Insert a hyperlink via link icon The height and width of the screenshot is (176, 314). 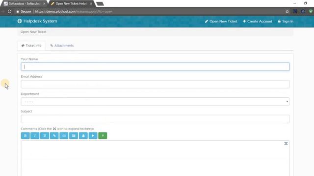(x=54, y=136)
